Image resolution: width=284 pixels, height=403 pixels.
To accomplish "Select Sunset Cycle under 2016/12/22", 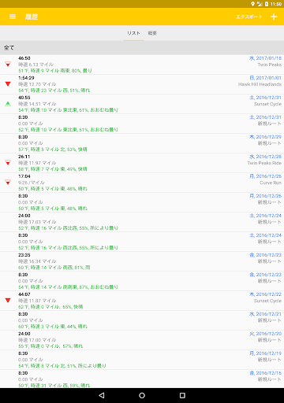I will (x=267, y=301).
